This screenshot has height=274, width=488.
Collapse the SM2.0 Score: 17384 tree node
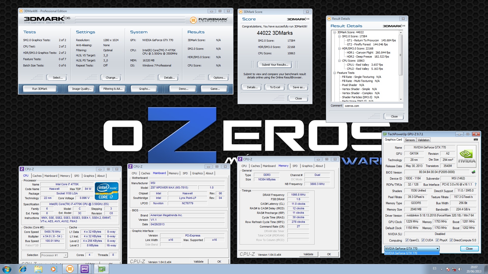pyautogui.click(x=339, y=36)
